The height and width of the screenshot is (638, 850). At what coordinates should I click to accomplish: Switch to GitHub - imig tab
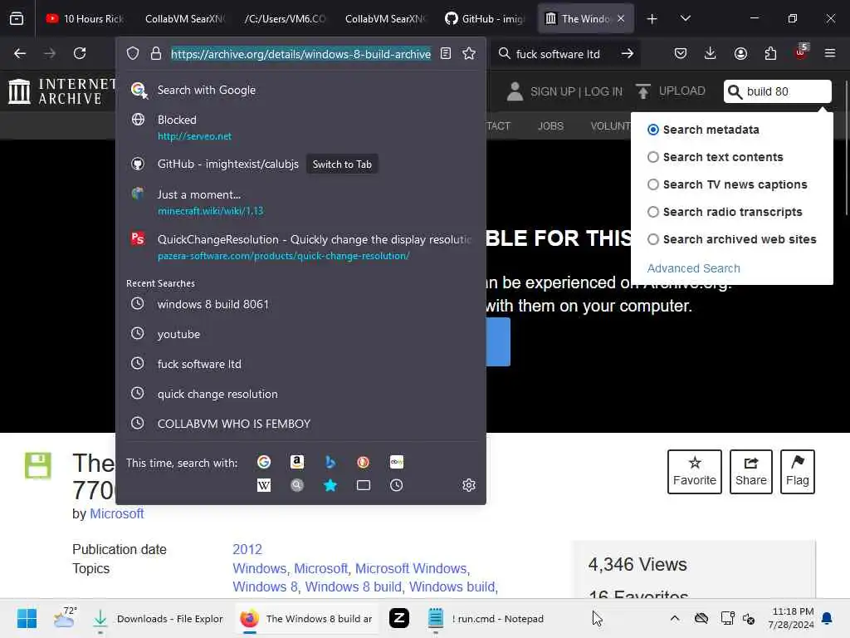click(485, 18)
